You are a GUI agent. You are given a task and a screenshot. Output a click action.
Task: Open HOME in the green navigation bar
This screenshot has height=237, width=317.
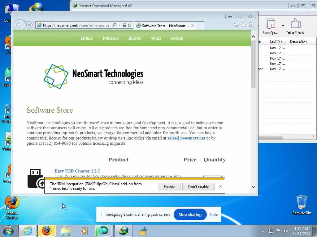point(87,38)
